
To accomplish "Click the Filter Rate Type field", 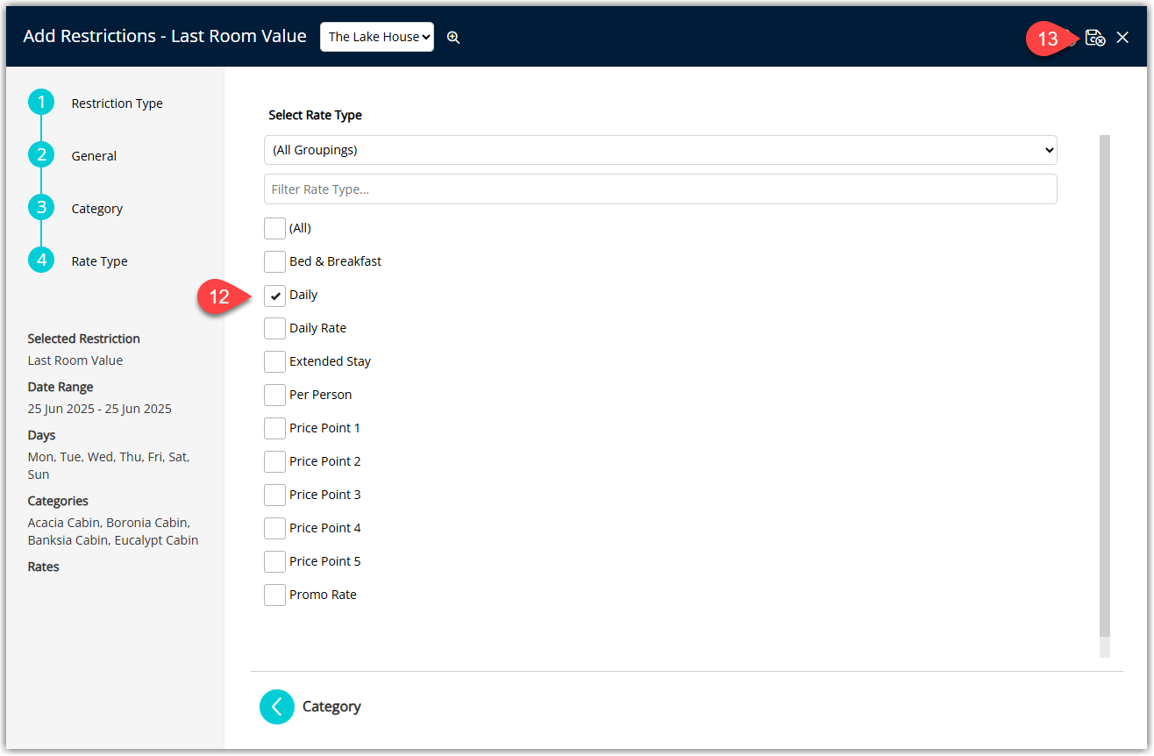I will tap(660, 189).
